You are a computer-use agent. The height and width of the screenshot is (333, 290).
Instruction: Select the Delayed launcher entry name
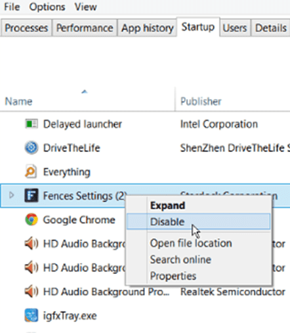coord(83,124)
